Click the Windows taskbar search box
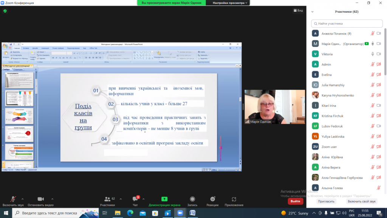Screen dimensions: 387x218 coord(55,213)
